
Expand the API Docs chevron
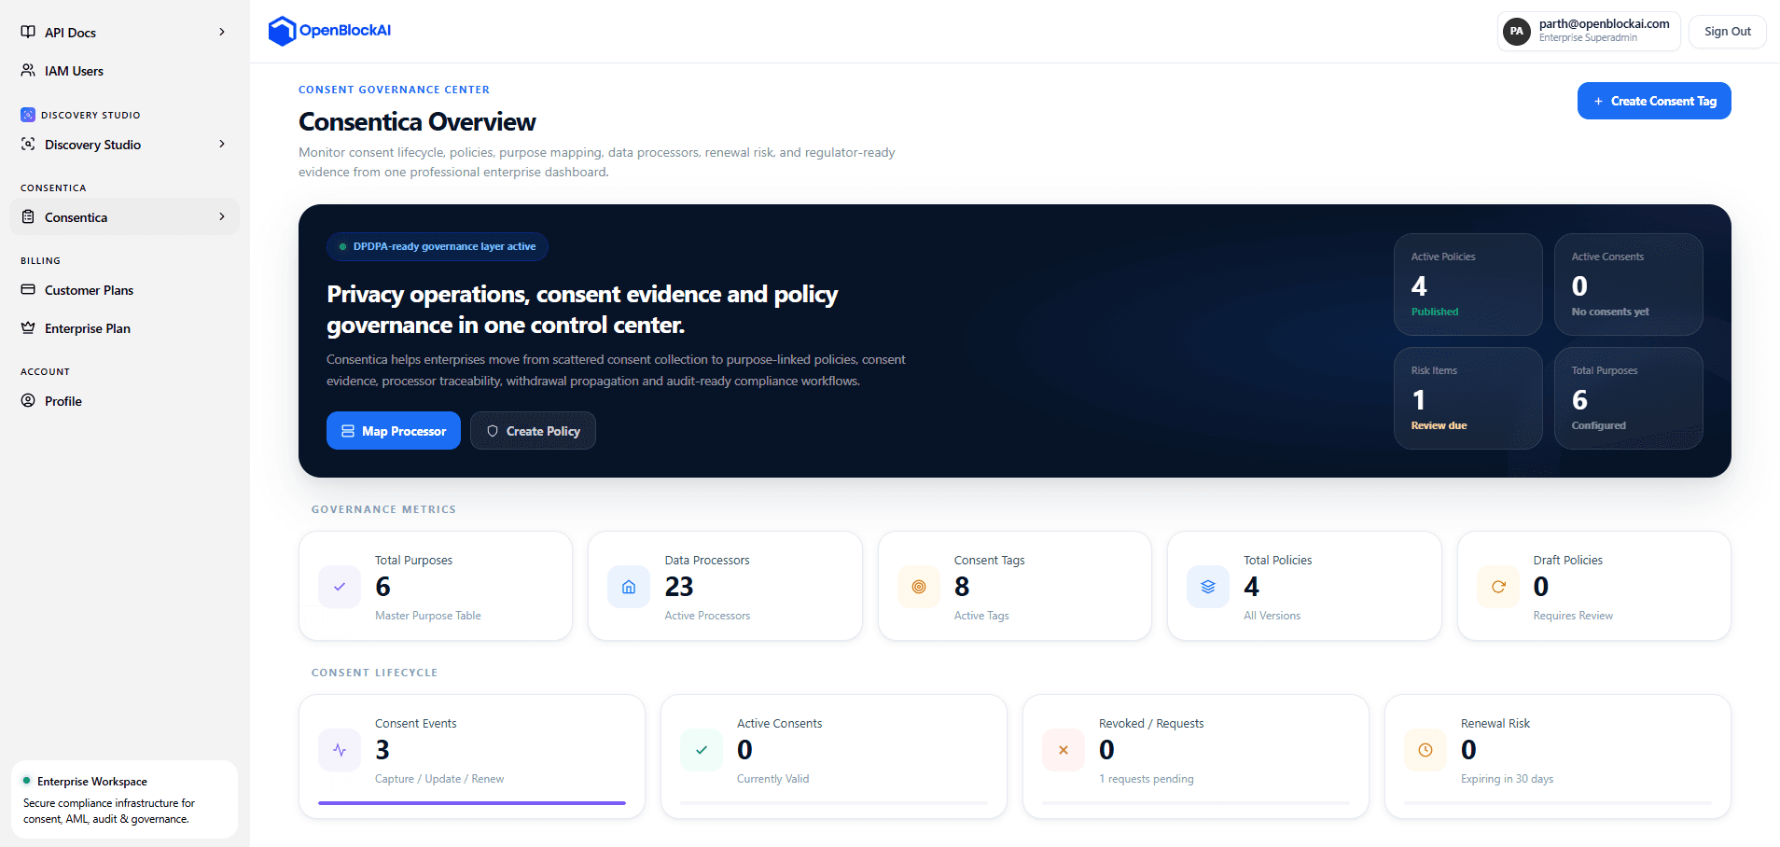(x=222, y=32)
